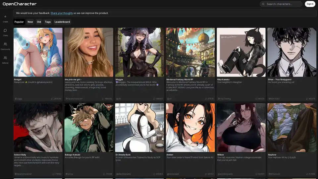Open the Leaderboard tab
The height and width of the screenshot is (179, 318).
click(62, 22)
